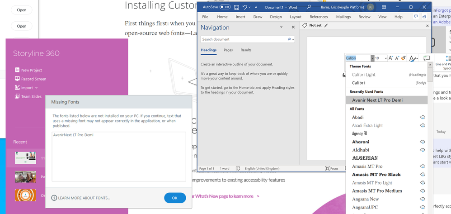Click the Undo icon in Word

(x=245, y=7)
